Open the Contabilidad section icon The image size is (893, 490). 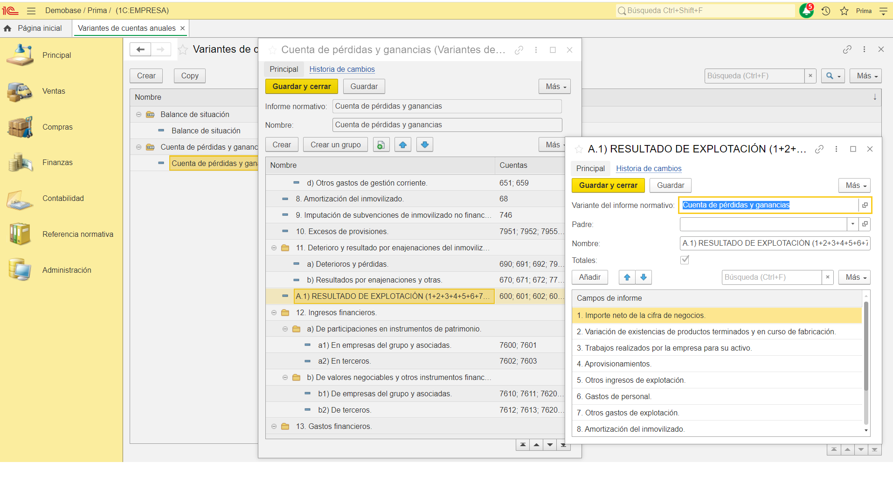20,199
